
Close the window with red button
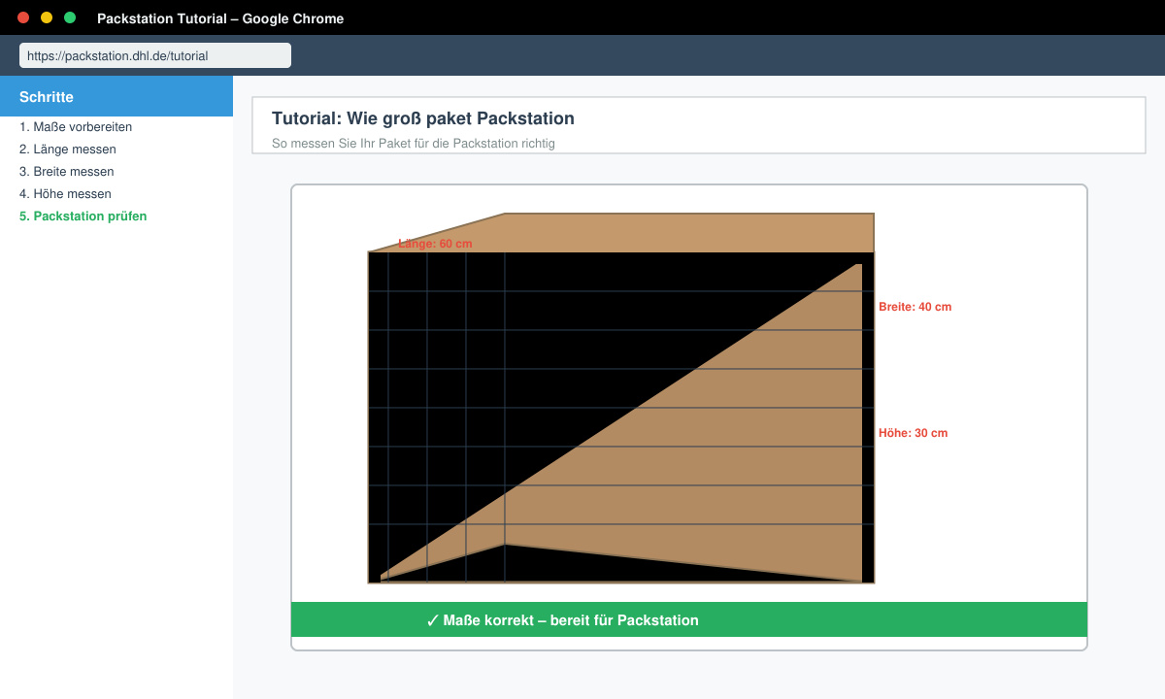tap(23, 17)
